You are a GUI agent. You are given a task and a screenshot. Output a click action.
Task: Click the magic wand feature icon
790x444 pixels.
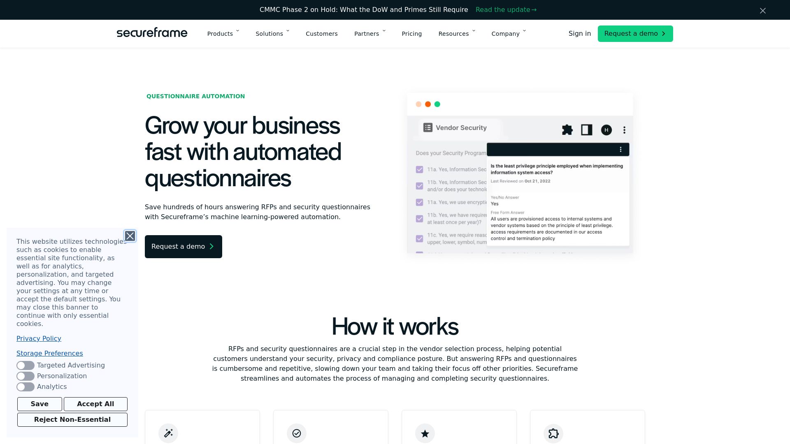tap(168, 433)
